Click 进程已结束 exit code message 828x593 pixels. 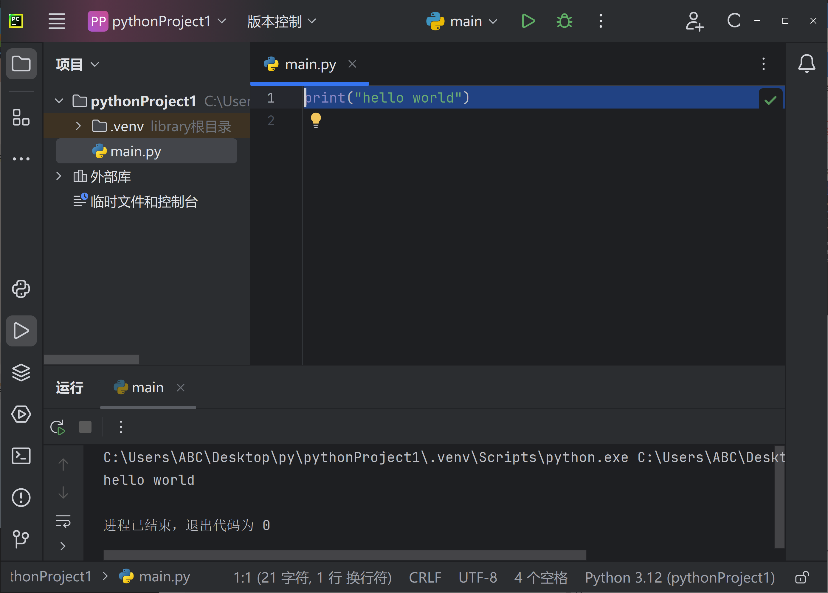(187, 525)
